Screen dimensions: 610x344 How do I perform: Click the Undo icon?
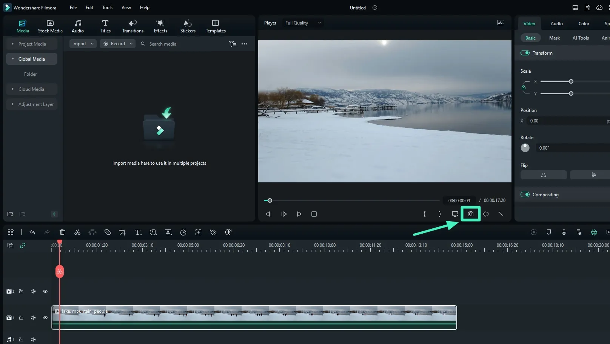click(32, 232)
